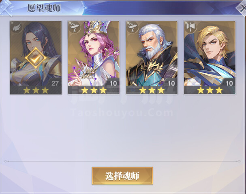Select the white-bearded elder soul master card
Screen dimensions: 246x194
click(152, 57)
